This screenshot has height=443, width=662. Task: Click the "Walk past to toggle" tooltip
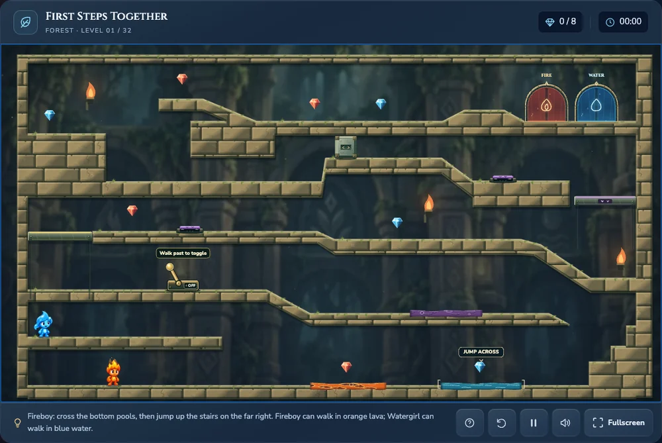pos(183,253)
